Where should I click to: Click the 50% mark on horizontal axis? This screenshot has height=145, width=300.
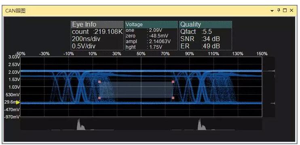(x=141, y=54)
